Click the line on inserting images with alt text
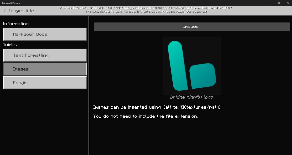 click(x=157, y=107)
